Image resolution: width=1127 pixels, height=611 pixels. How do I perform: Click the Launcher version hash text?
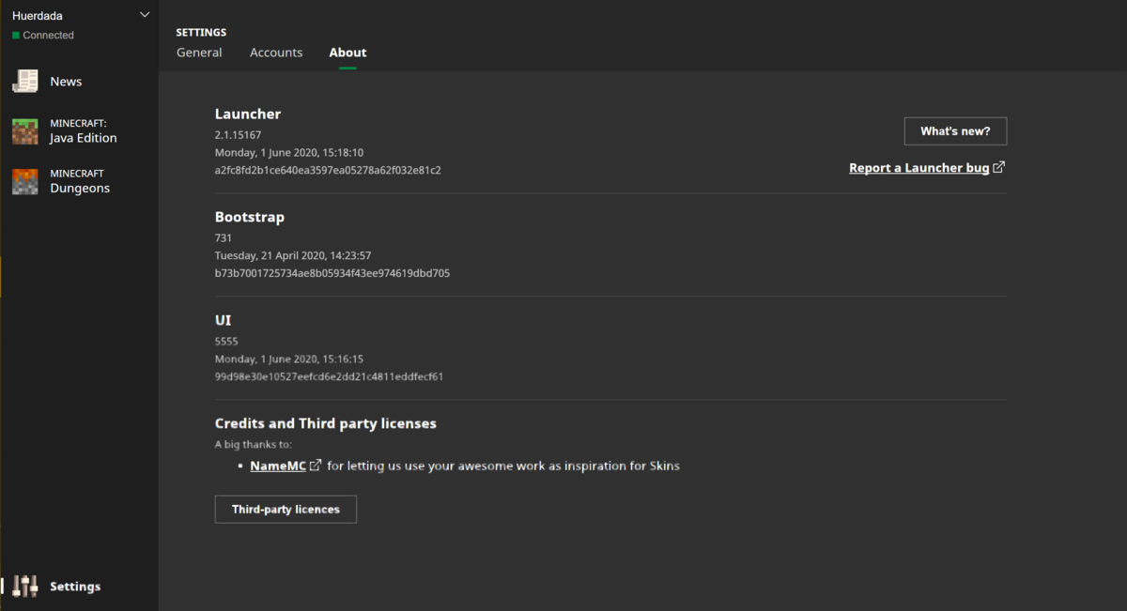(332, 170)
